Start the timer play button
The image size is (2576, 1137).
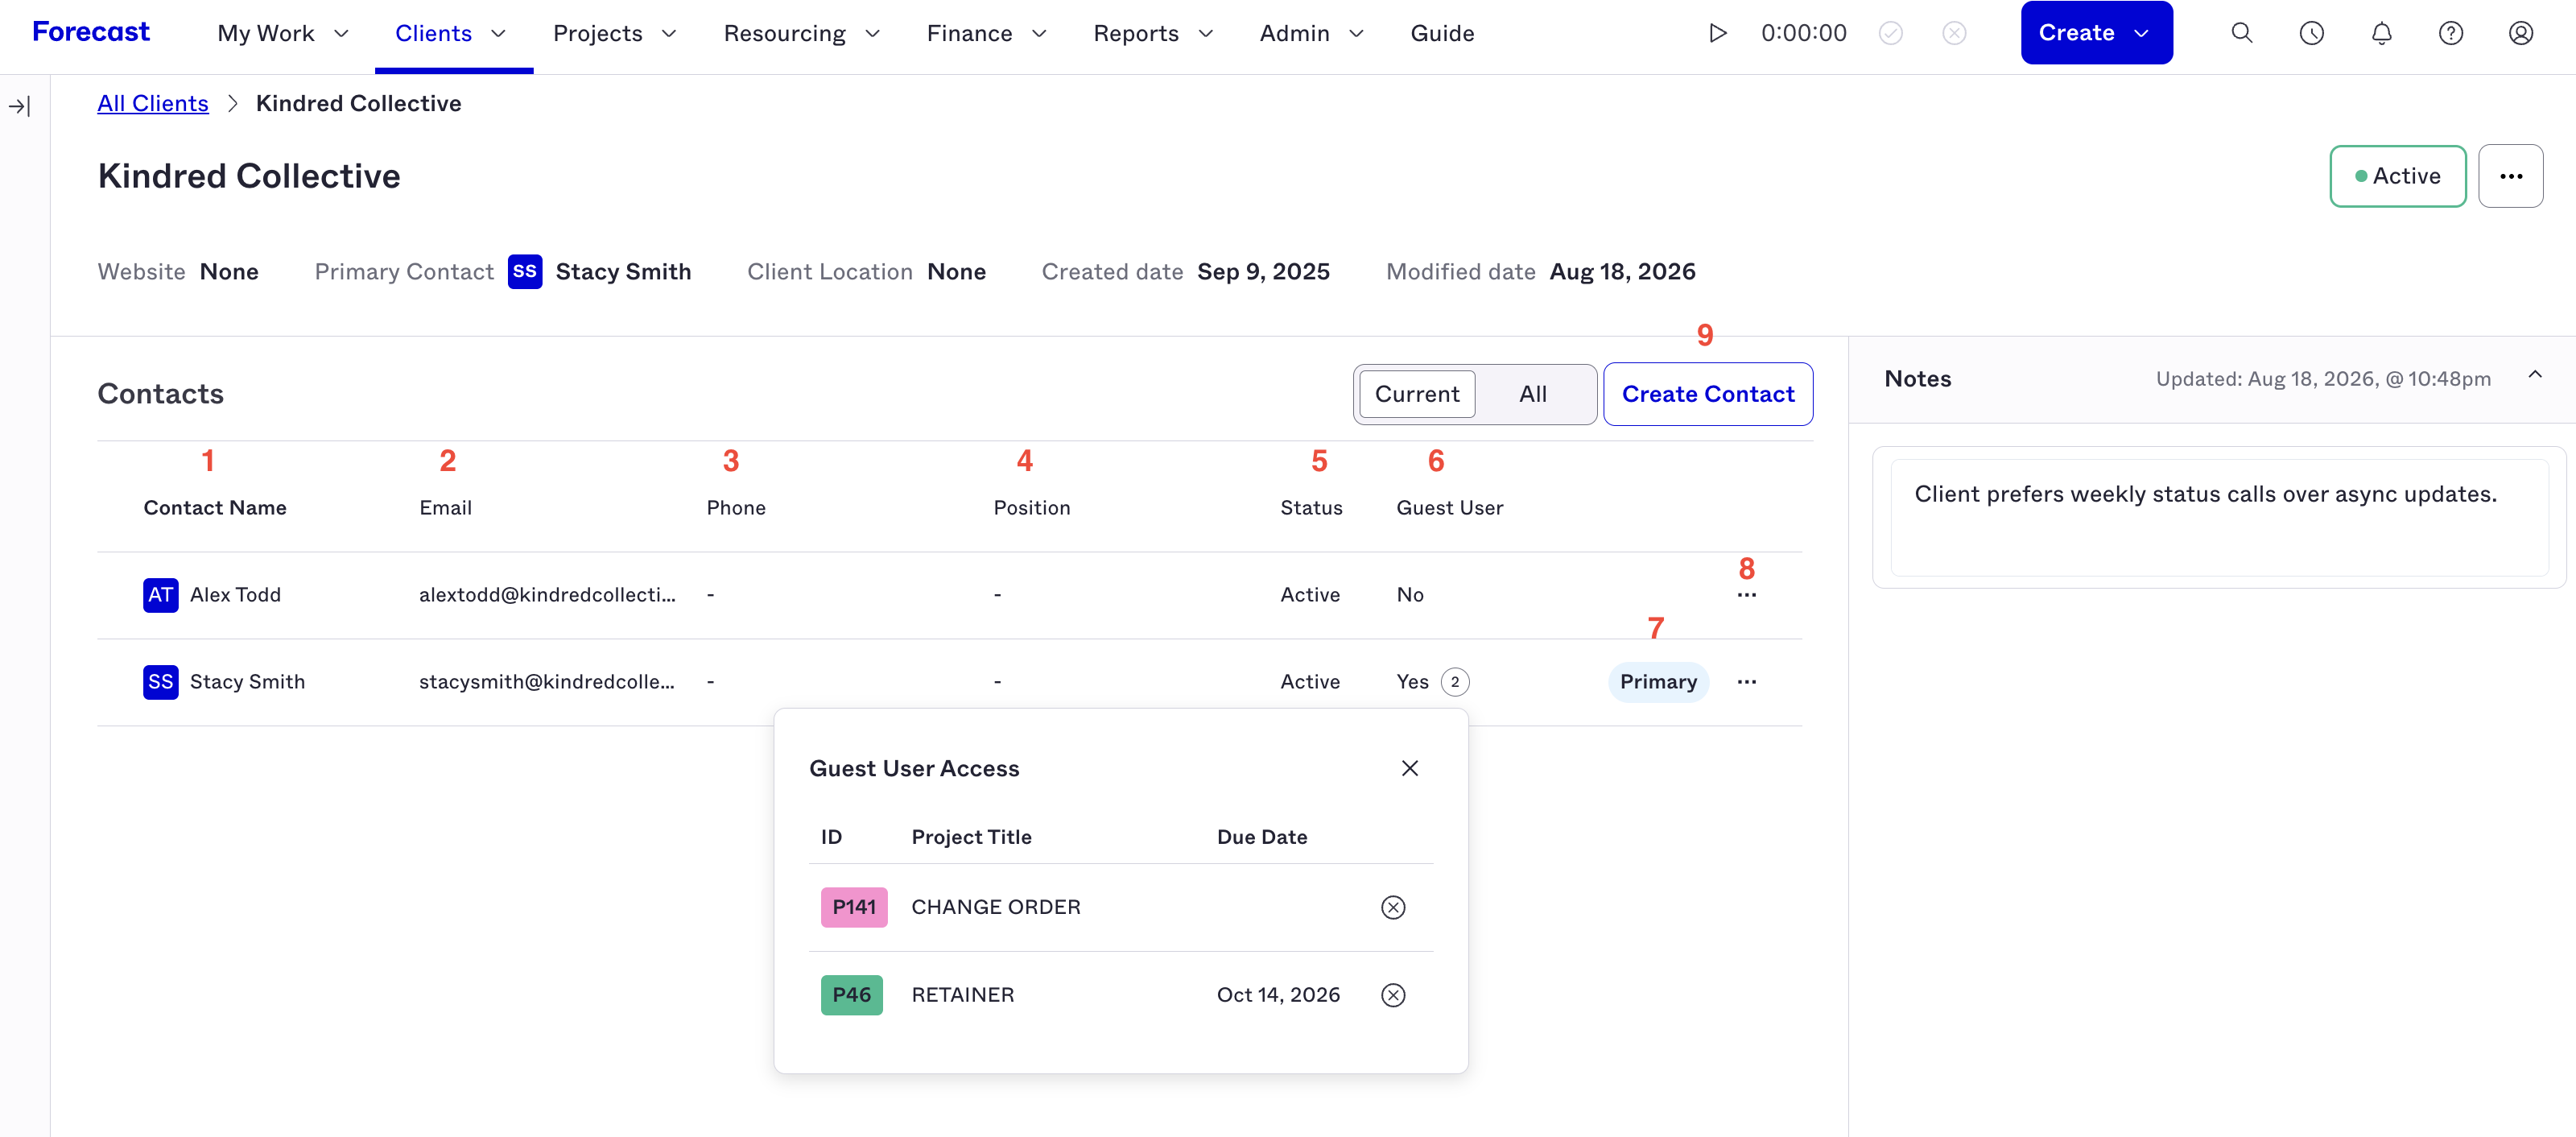pyautogui.click(x=1717, y=33)
